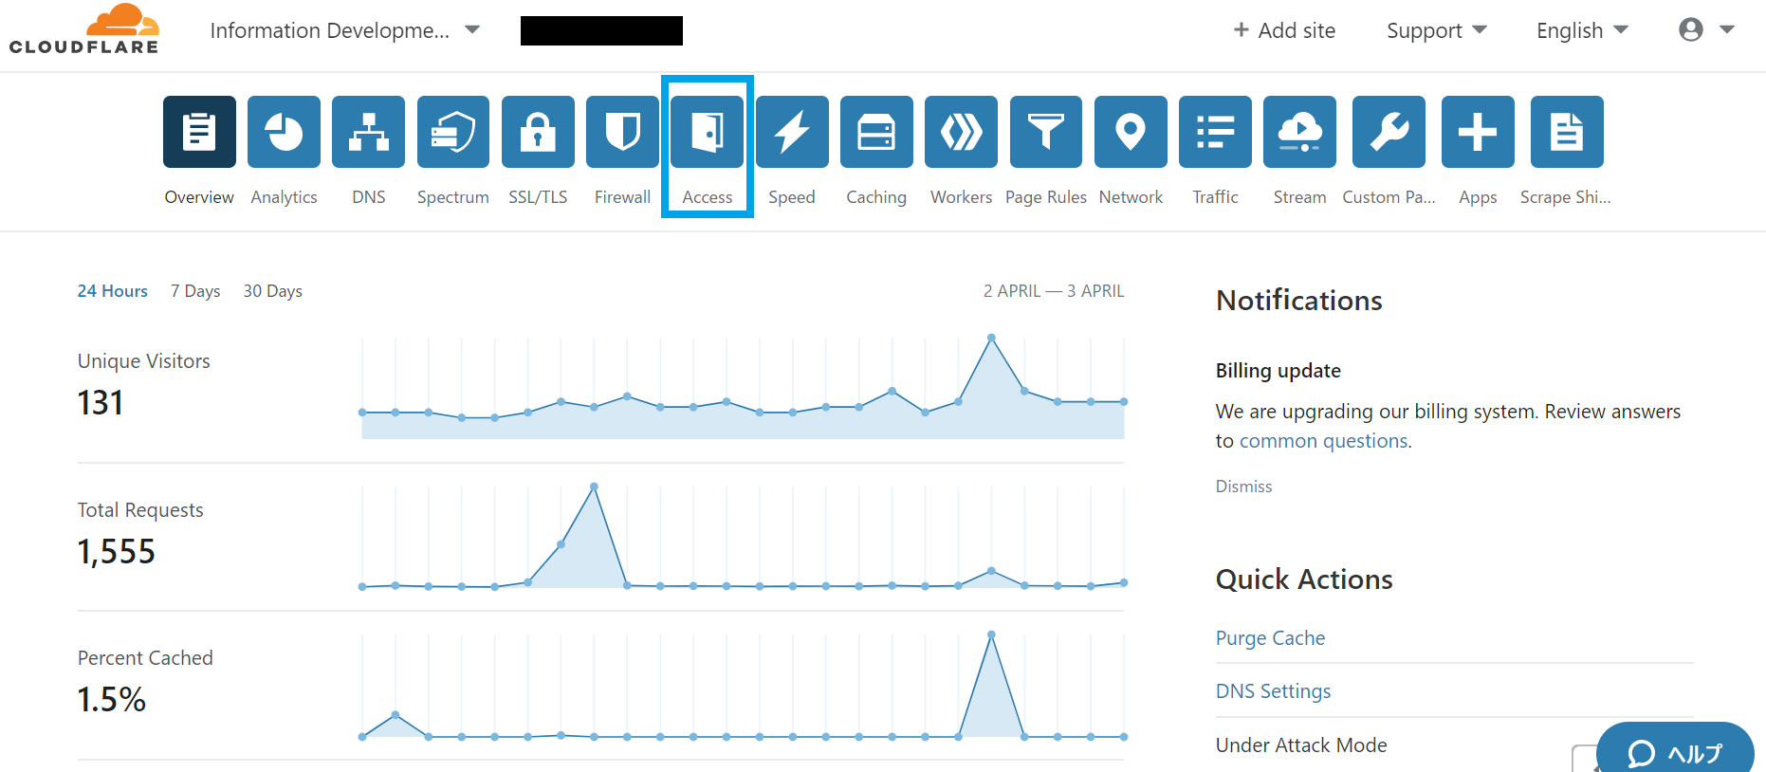Dismiss the Billing update notification
Image resolution: width=1766 pixels, height=772 pixels.
point(1244,487)
